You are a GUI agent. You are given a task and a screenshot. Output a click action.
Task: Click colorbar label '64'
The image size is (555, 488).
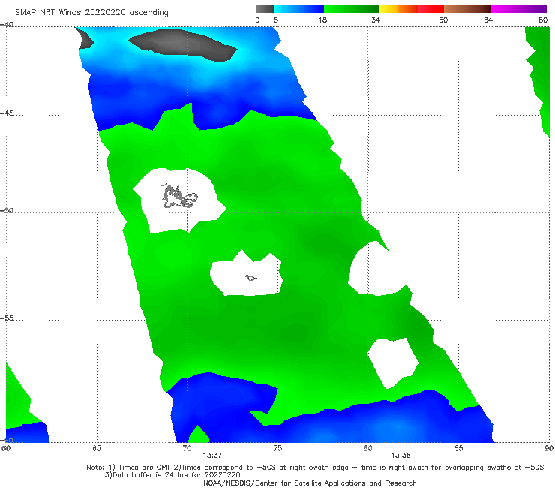488,20
